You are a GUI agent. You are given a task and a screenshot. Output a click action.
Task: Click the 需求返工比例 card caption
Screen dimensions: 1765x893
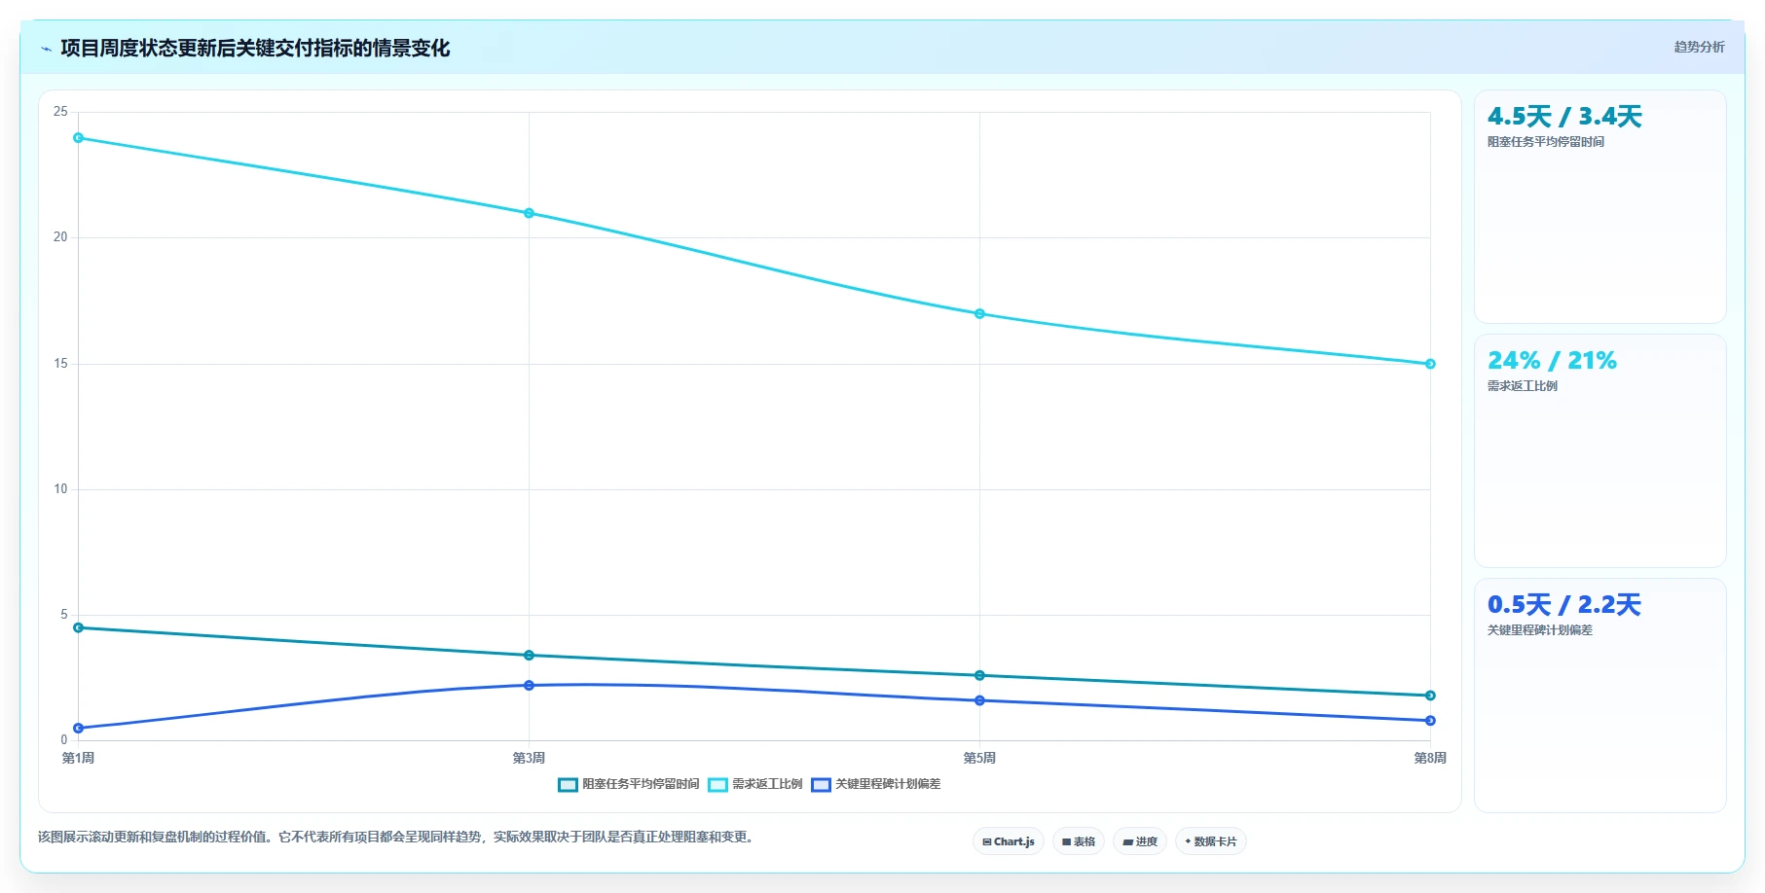coord(1523,386)
